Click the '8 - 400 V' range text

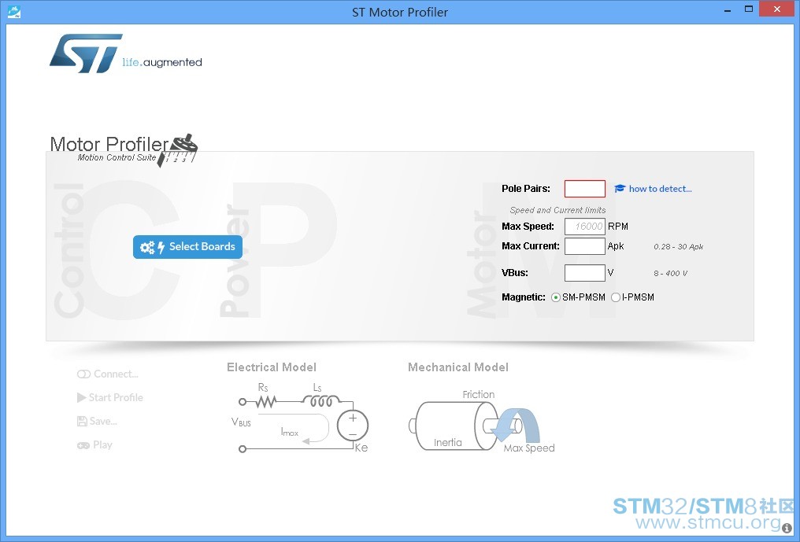pos(670,273)
